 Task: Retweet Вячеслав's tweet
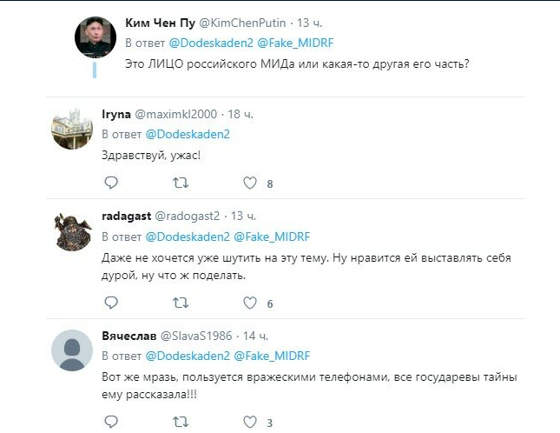point(180,423)
